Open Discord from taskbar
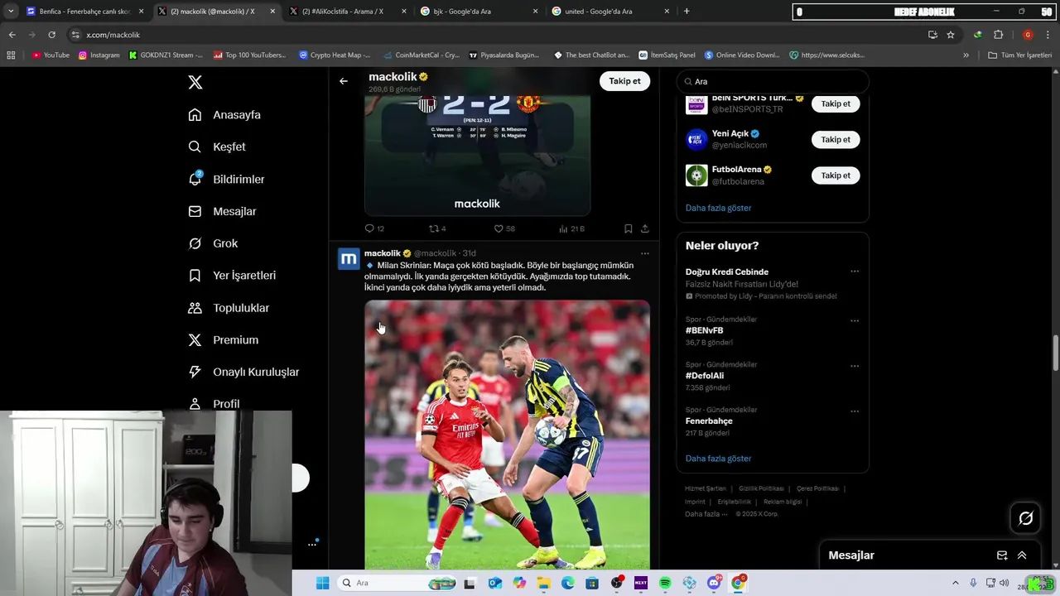The width and height of the screenshot is (1060, 596). [714, 583]
